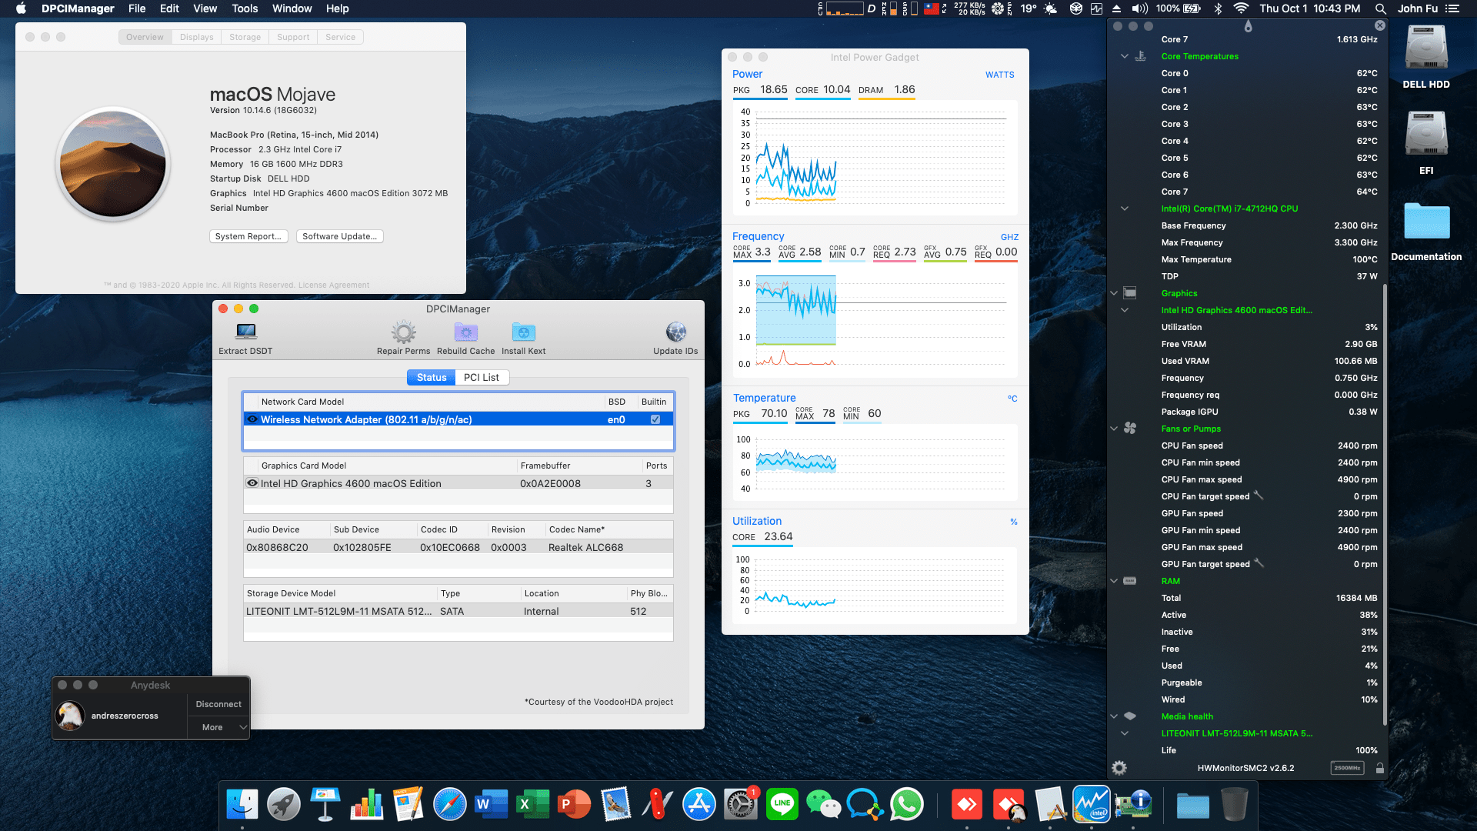Collapse the Intel Core i7-4712HQ CPU group
Screen dimensions: 1477x831
1125,209
